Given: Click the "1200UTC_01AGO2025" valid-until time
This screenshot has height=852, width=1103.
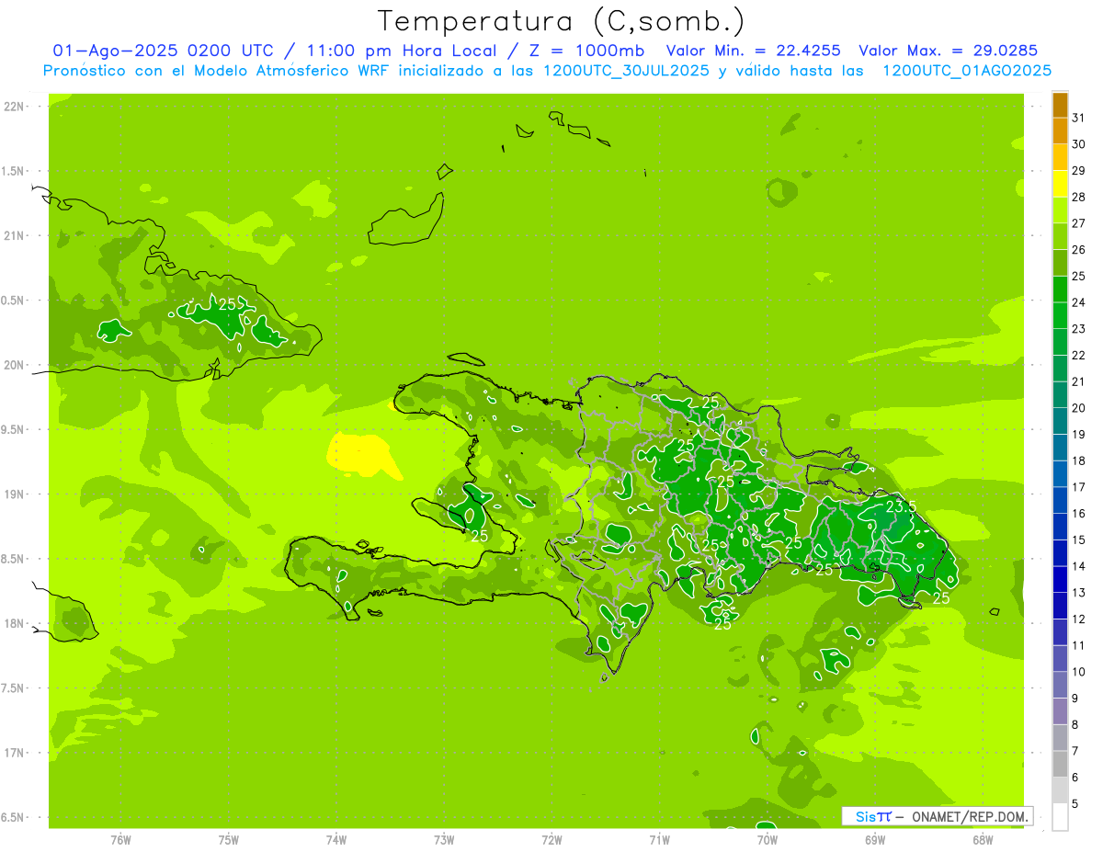Looking at the screenshot, I should coord(966,70).
